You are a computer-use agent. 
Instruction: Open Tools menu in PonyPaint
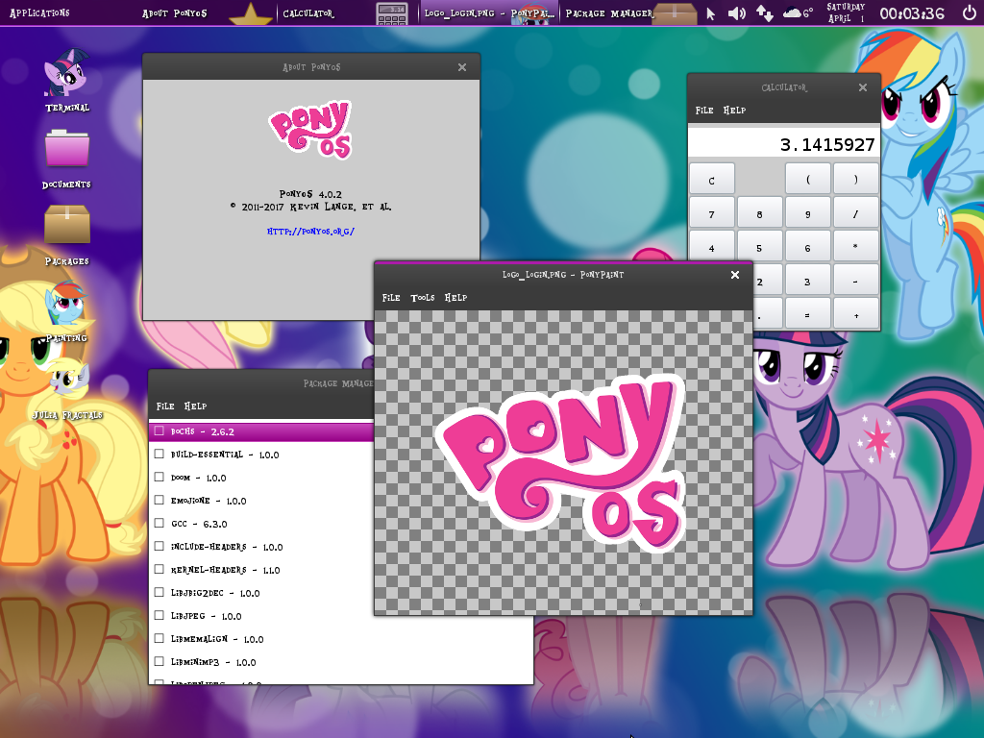point(423,298)
